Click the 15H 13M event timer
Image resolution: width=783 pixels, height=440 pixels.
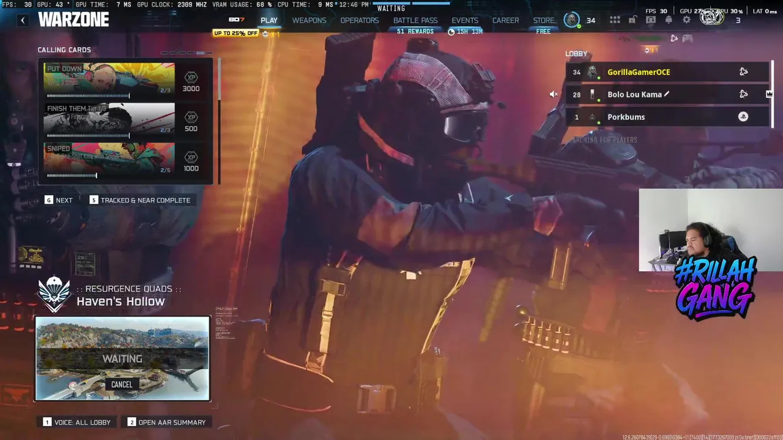point(466,31)
